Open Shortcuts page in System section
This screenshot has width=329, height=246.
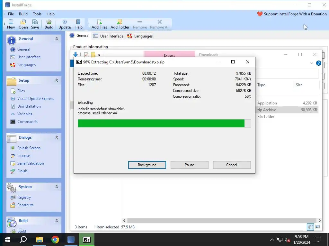click(22, 205)
